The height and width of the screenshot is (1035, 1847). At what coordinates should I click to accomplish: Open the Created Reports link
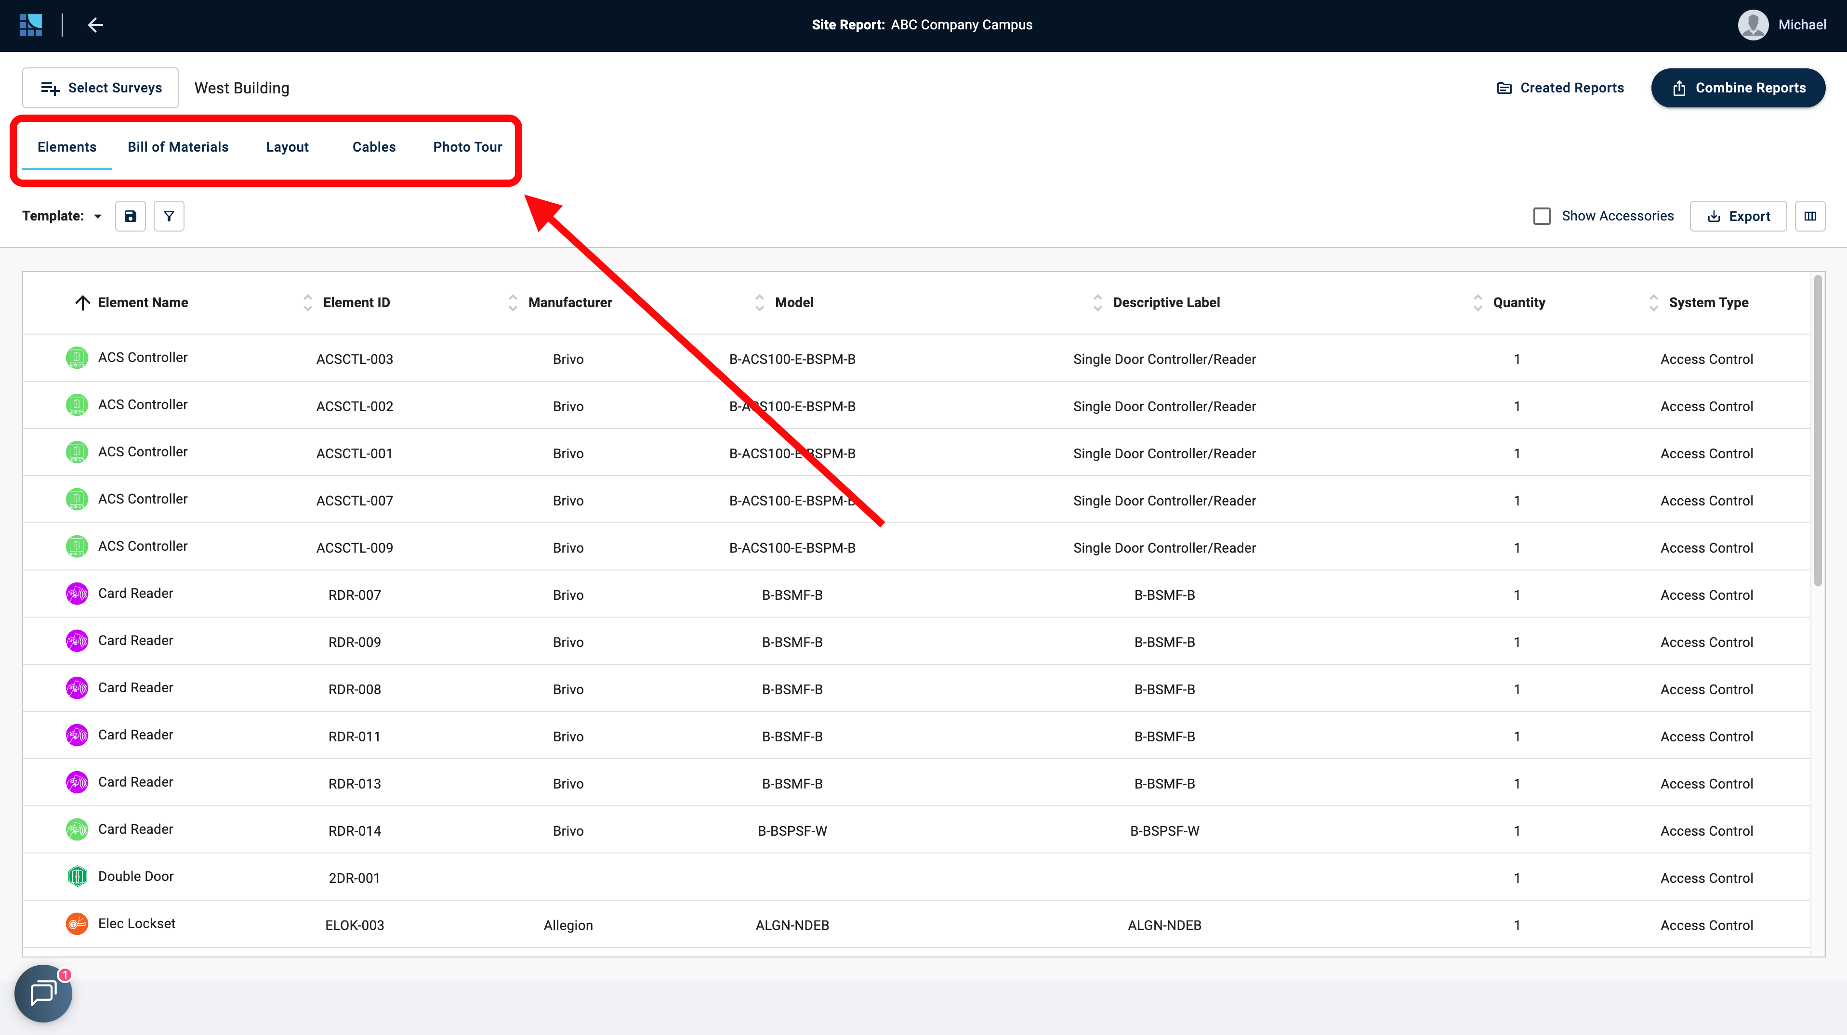[1561, 88]
